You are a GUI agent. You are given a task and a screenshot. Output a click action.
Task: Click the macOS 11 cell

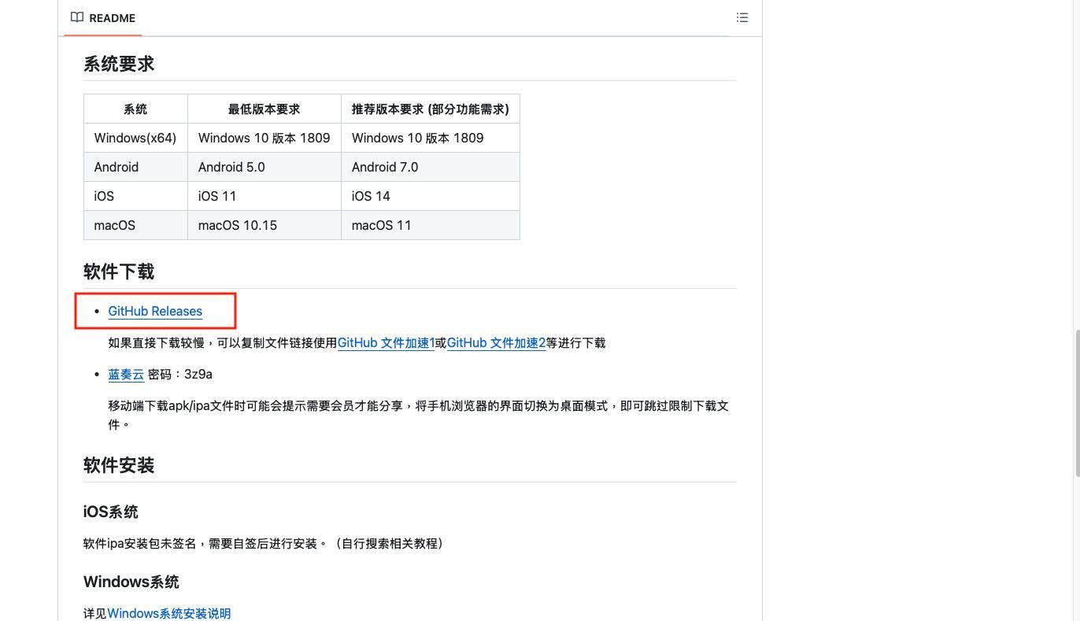[431, 225]
